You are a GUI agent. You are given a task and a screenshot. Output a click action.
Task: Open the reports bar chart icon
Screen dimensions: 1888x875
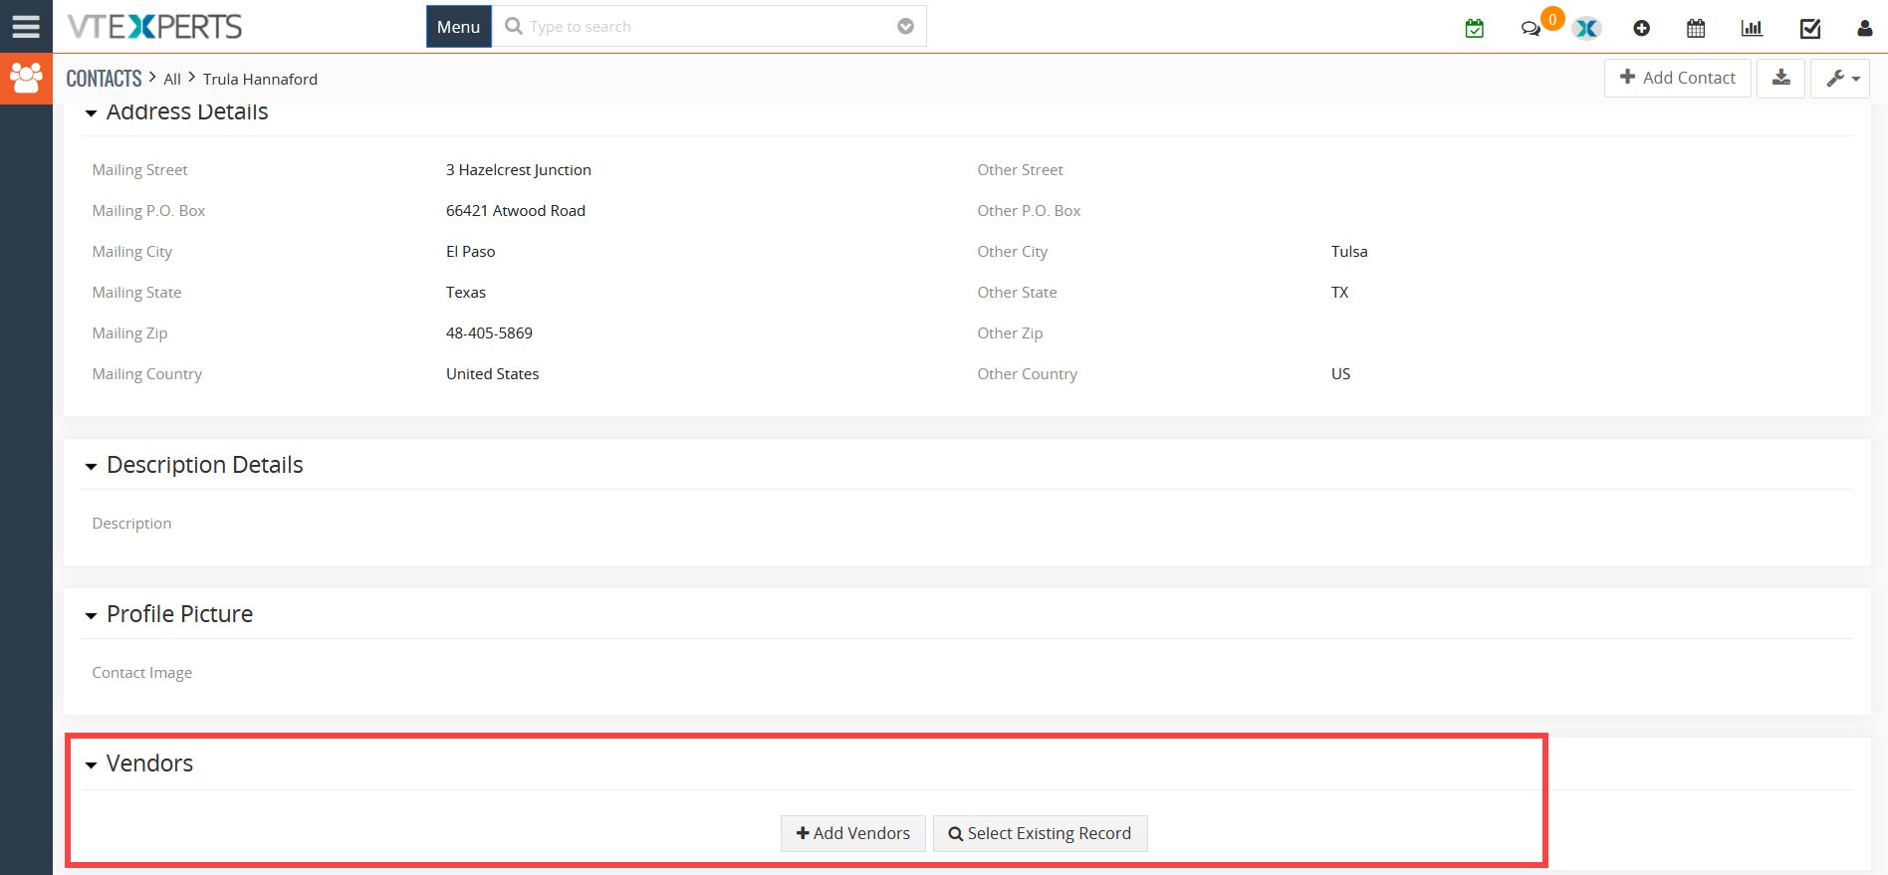(x=1753, y=28)
